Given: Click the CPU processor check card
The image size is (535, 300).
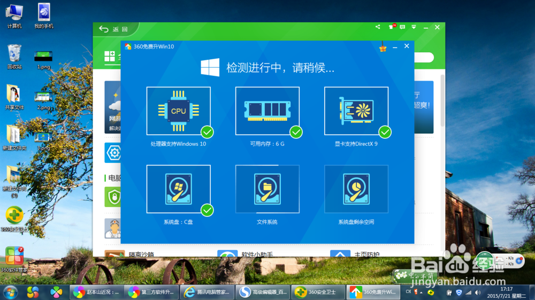Looking at the screenshot, I should [x=179, y=110].
